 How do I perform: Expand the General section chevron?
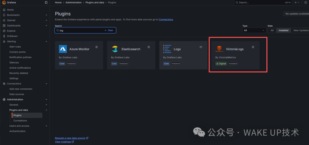click(46, 105)
